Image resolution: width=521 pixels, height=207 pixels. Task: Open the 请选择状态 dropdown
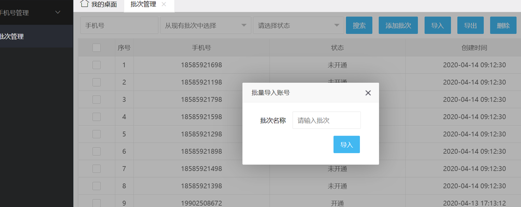[x=298, y=25]
